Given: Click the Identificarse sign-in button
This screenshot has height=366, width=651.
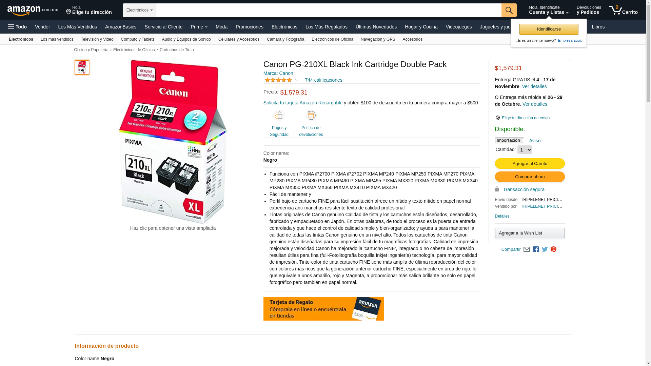Looking at the screenshot, I should (x=549, y=29).
